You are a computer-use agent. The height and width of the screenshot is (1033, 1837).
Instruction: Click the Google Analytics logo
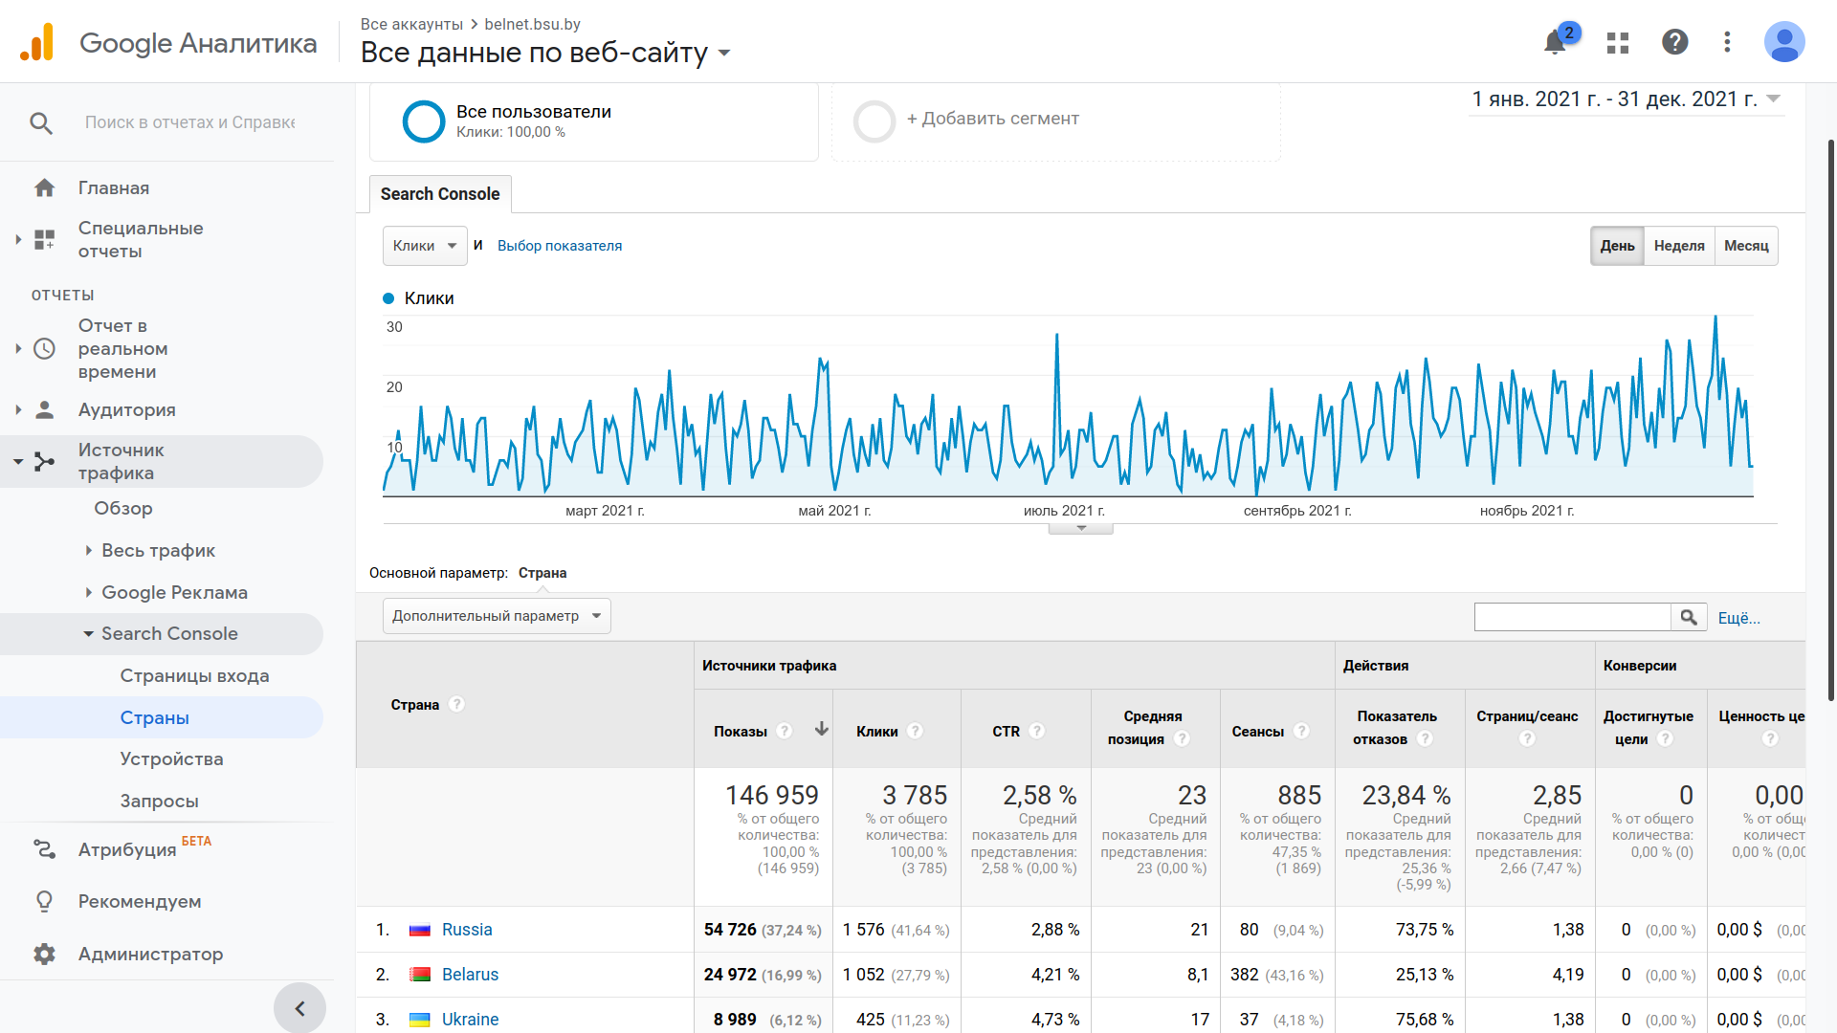click(38, 43)
